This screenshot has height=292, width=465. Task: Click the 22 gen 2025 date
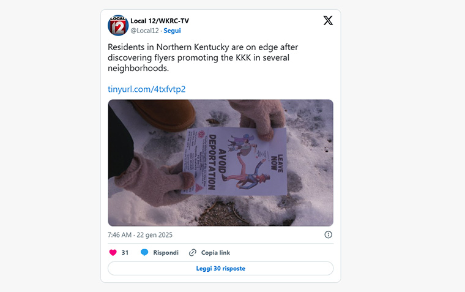[155, 235]
